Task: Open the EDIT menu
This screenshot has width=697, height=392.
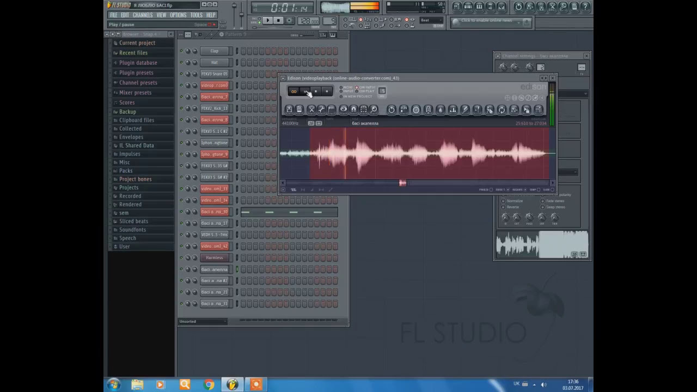Action: point(125,15)
